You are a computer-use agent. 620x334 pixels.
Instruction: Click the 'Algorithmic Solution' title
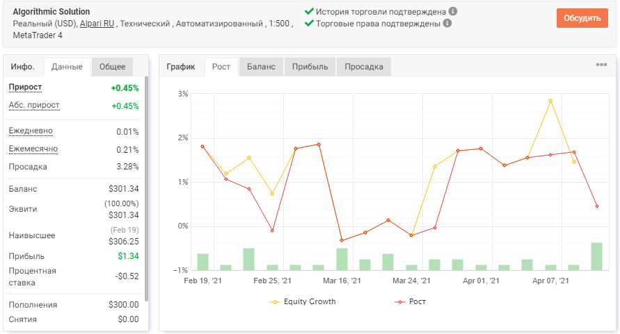click(x=51, y=11)
